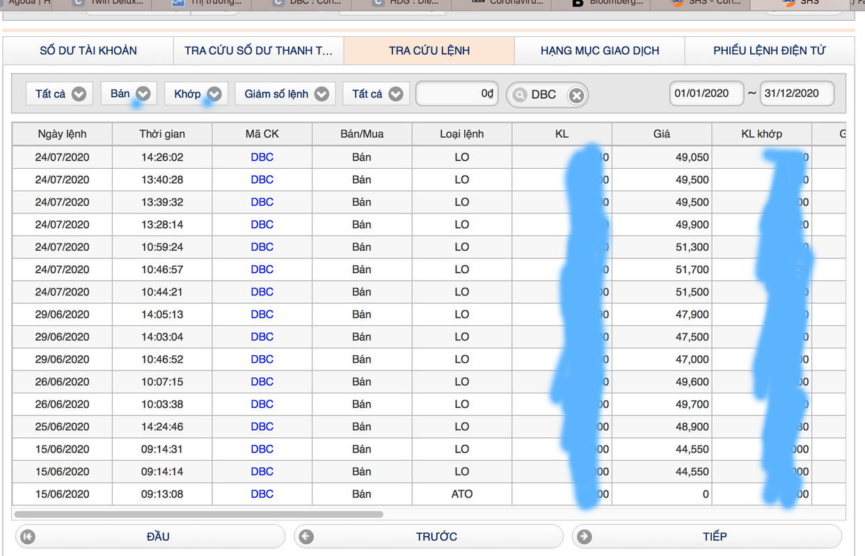Go to next page with TIẾP button
Screen dimensions: 865x556
point(707,537)
